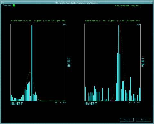Click the Pause button

(x=127, y=120)
